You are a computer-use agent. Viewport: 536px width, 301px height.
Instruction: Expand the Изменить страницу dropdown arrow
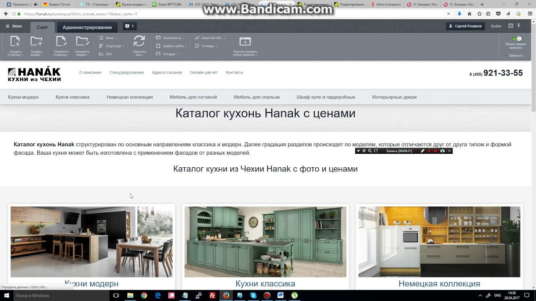tap(69, 55)
